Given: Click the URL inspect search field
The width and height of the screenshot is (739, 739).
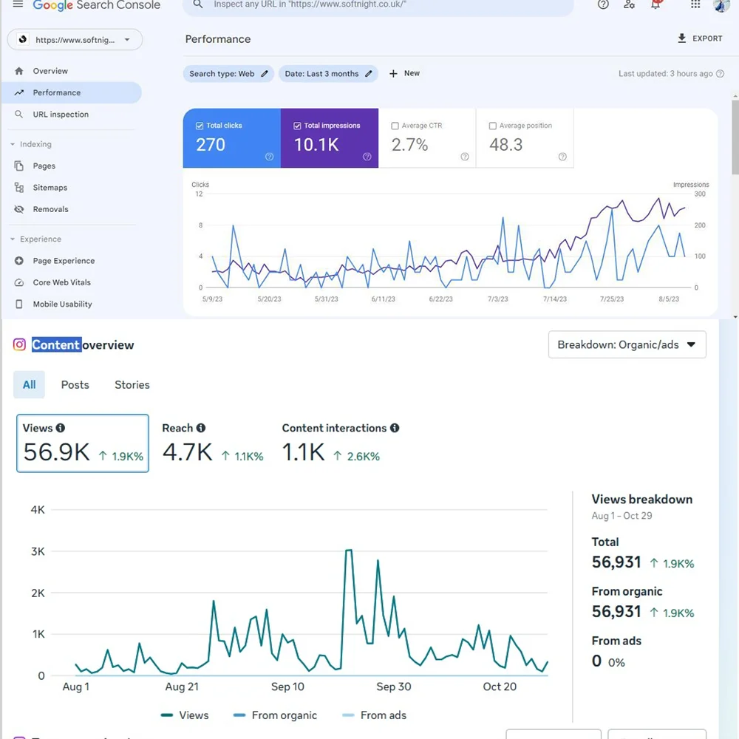Looking at the screenshot, I should pos(384,4).
